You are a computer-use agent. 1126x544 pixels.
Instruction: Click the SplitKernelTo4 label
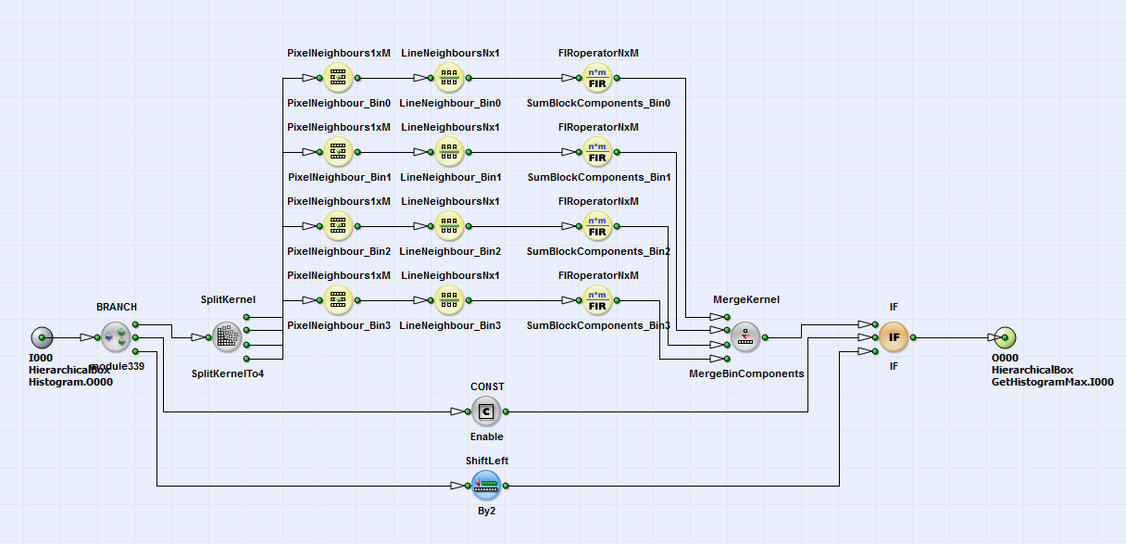point(228,374)
